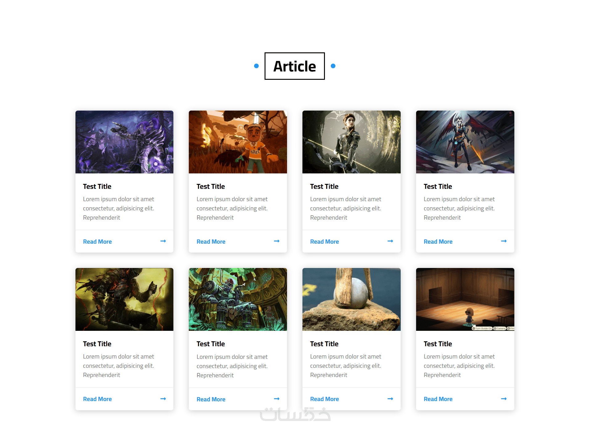View the dark knight on yellow background thumbnail
The height and width of the screenshot is (430, 591).
click(124, 299)
